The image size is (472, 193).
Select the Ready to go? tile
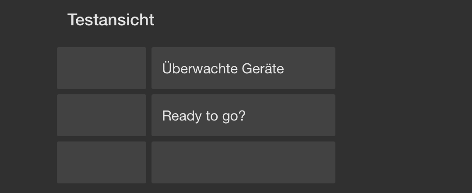click(x=243, y=115)
